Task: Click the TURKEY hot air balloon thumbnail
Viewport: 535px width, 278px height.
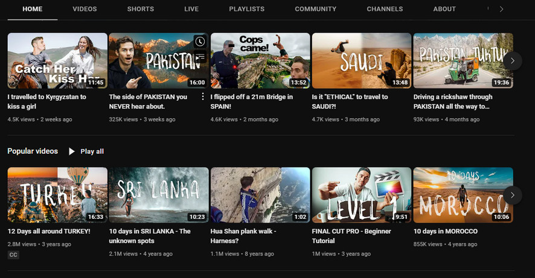Action: click(57, 195)
